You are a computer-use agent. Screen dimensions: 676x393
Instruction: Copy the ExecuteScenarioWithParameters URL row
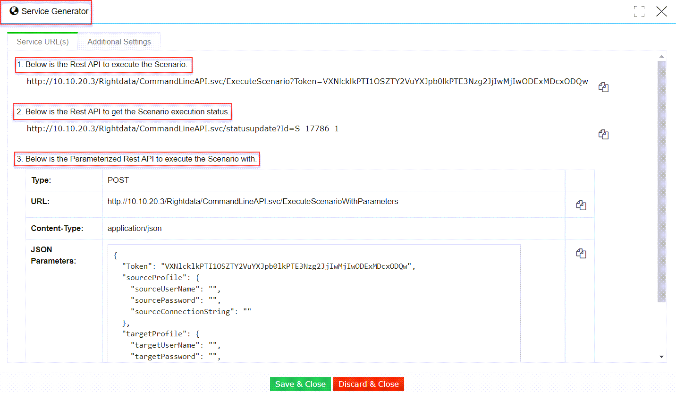(x=581, y=205)
